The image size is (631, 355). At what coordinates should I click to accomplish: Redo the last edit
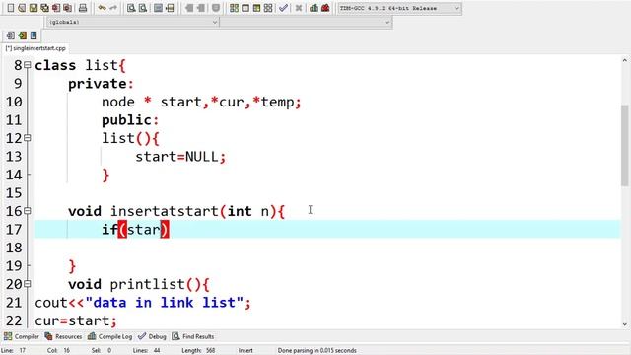113,8
